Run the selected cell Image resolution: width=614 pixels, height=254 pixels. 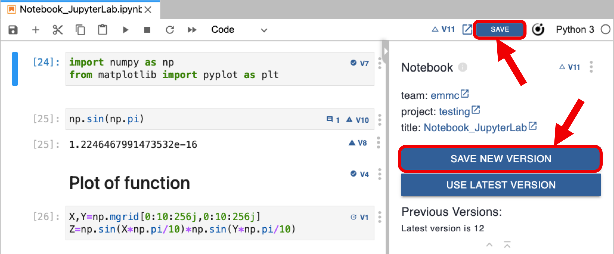tap(125, 30)
